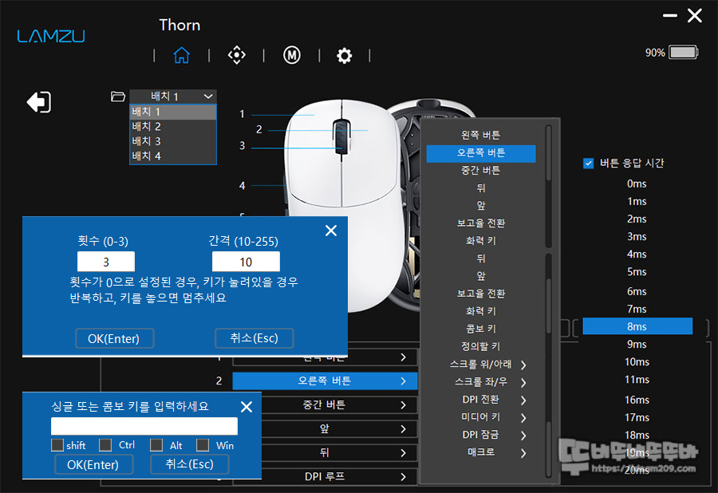This screenshot has width=718, height=493.
Task: Select 배치 4 from profile list
Action: pyautogui.click(x=172, y=156)
